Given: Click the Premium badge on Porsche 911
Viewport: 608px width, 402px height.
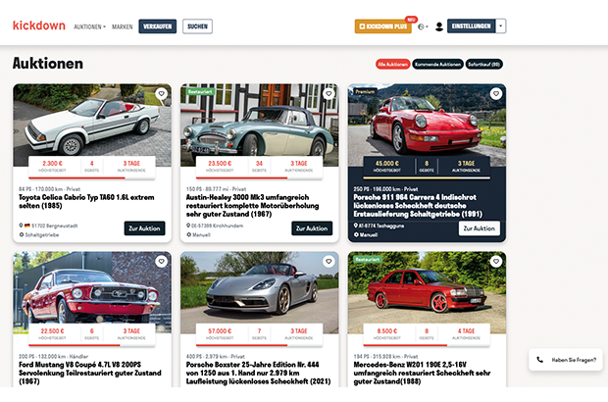Looking at the screenshot, I should (365, 91).
